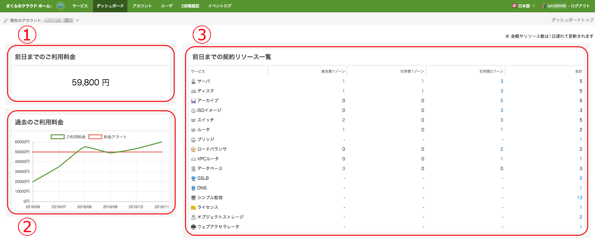
Task: Open データベース count 3 in 東京第1ゾーン
Action: (x=344, y=168)
